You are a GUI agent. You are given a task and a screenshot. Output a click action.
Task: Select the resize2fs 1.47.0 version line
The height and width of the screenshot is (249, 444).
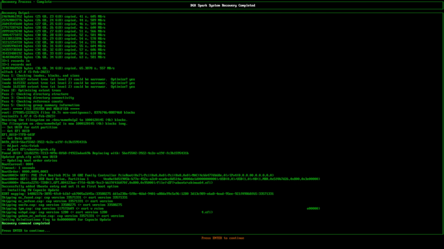pyautogui.click(x=29, y=116)
